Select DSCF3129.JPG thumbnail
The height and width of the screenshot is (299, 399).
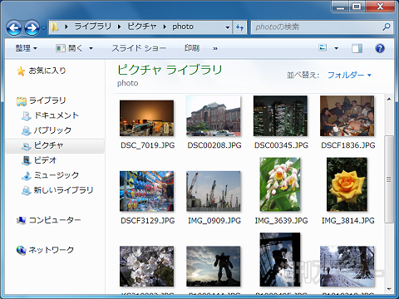[x=147, y=191]
